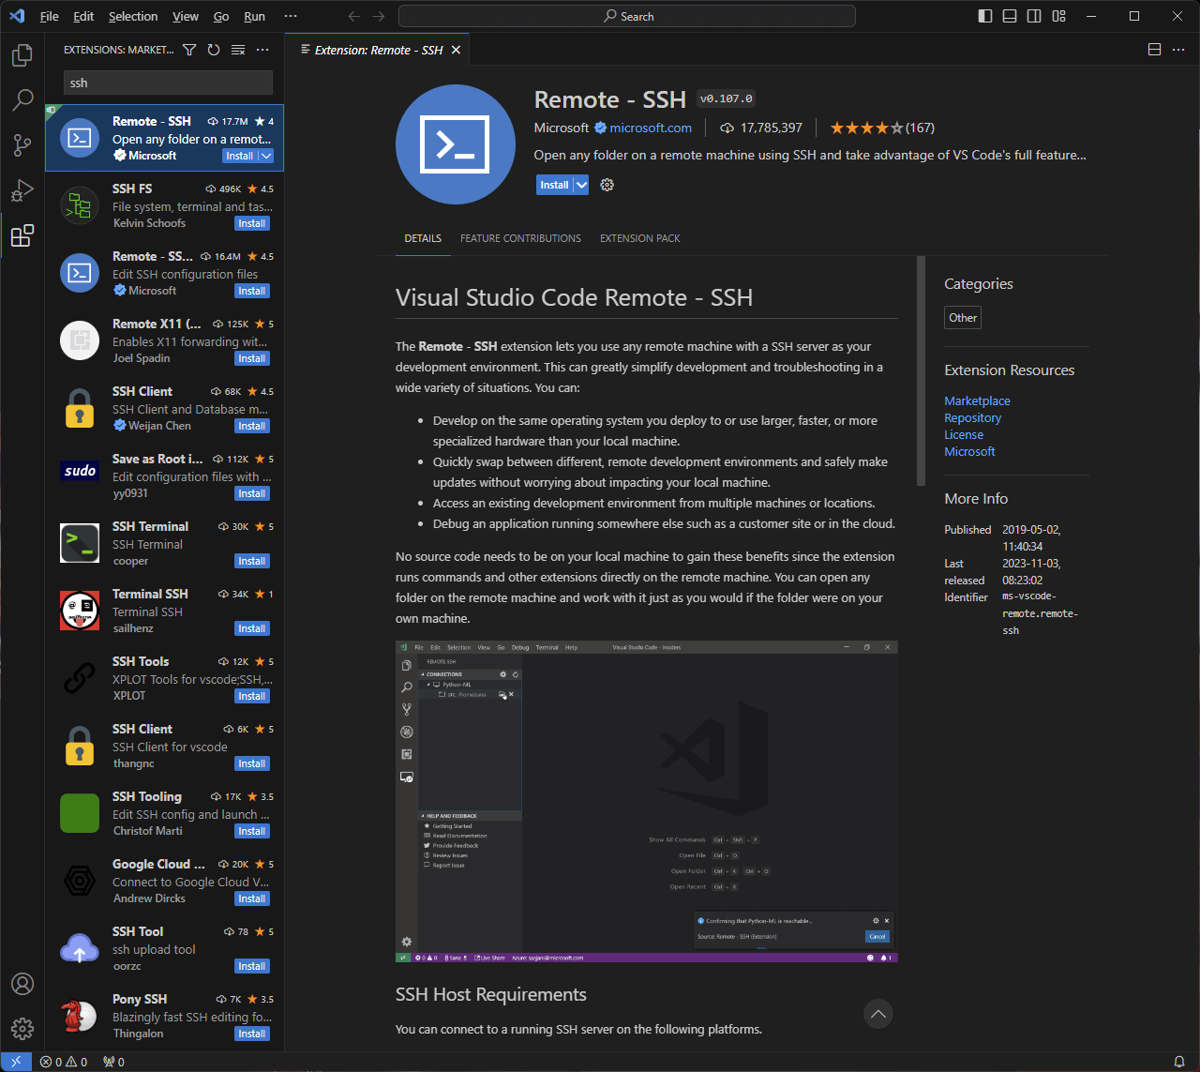Image resolution: width=1200 pixels, height=1072 pixels.
Task: Open forwarded ports status item
Action: [113, 1062]
